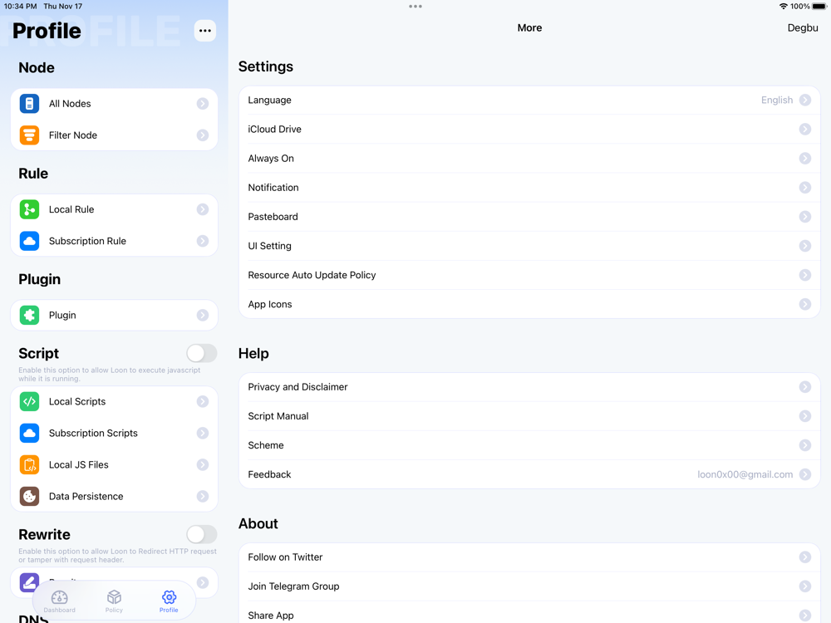Tap the purple Rewrite pencil icon
This screenshot has height=623, width=831.
pyautogui.click(x=29, y=582)
